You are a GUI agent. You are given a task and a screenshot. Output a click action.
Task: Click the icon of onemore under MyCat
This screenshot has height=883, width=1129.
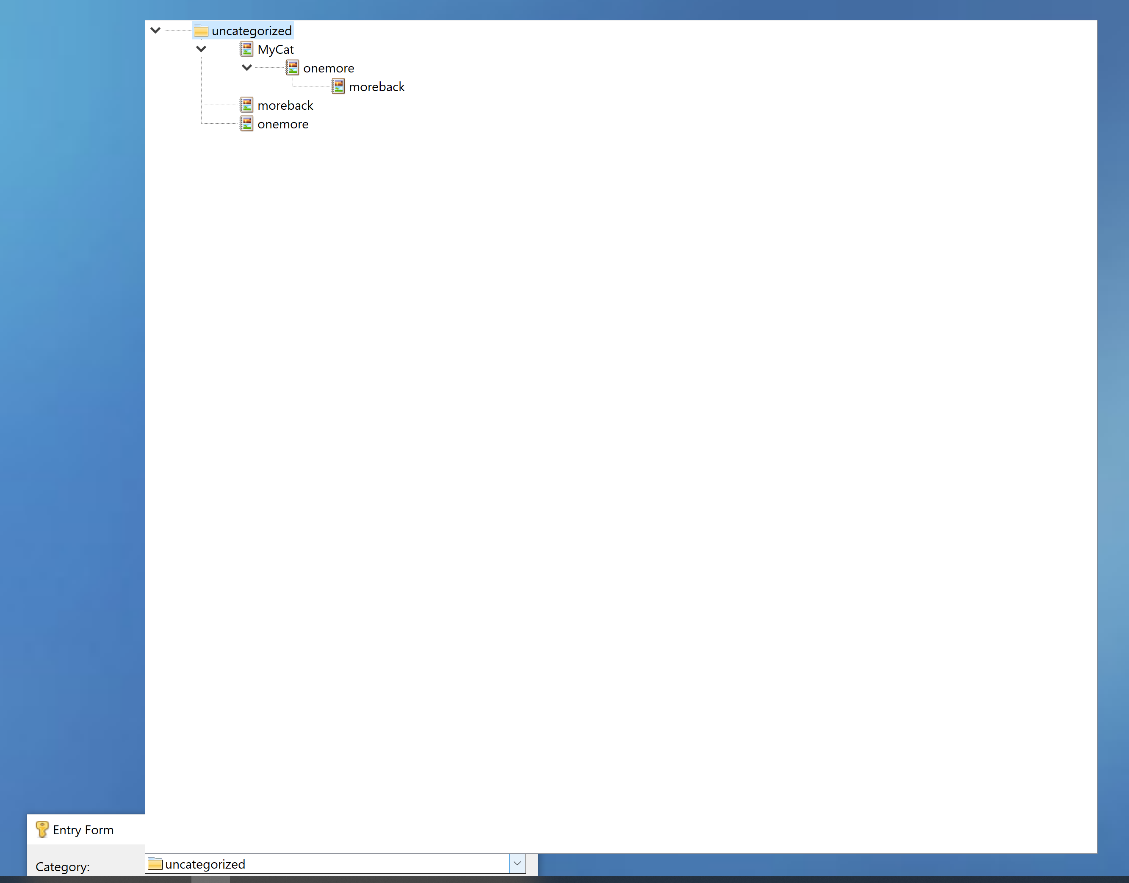pos(293,68)
